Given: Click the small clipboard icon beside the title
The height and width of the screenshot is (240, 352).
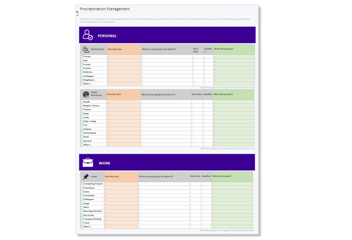Looking at the screenshot, I should [77, 13].
